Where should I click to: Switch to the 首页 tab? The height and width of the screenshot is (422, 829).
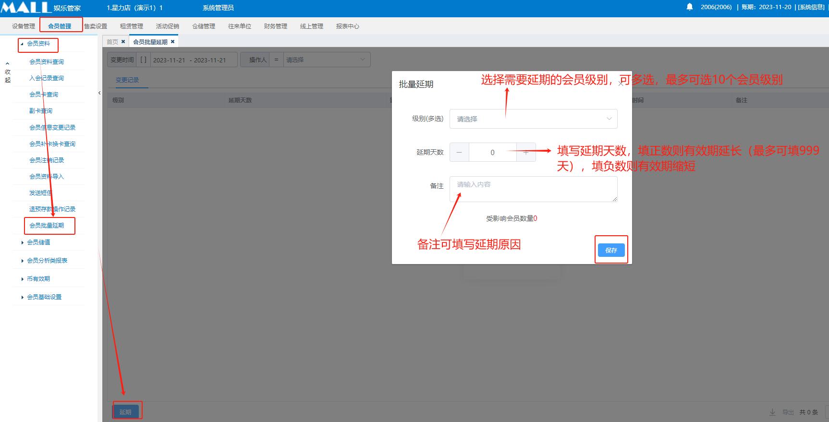(x=112, y=42)
